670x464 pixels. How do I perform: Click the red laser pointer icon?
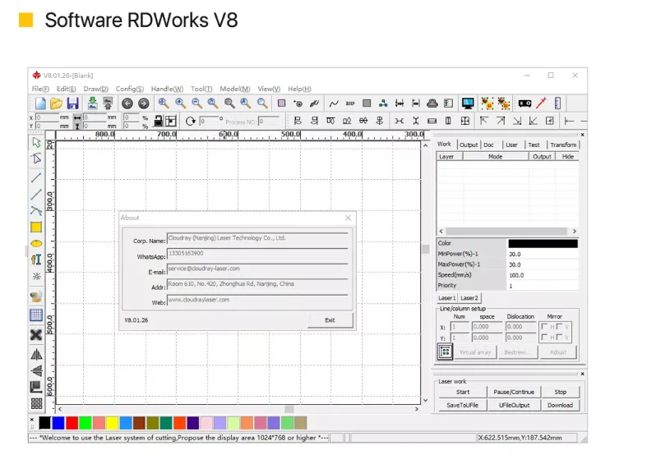click(x=541, y=103)
